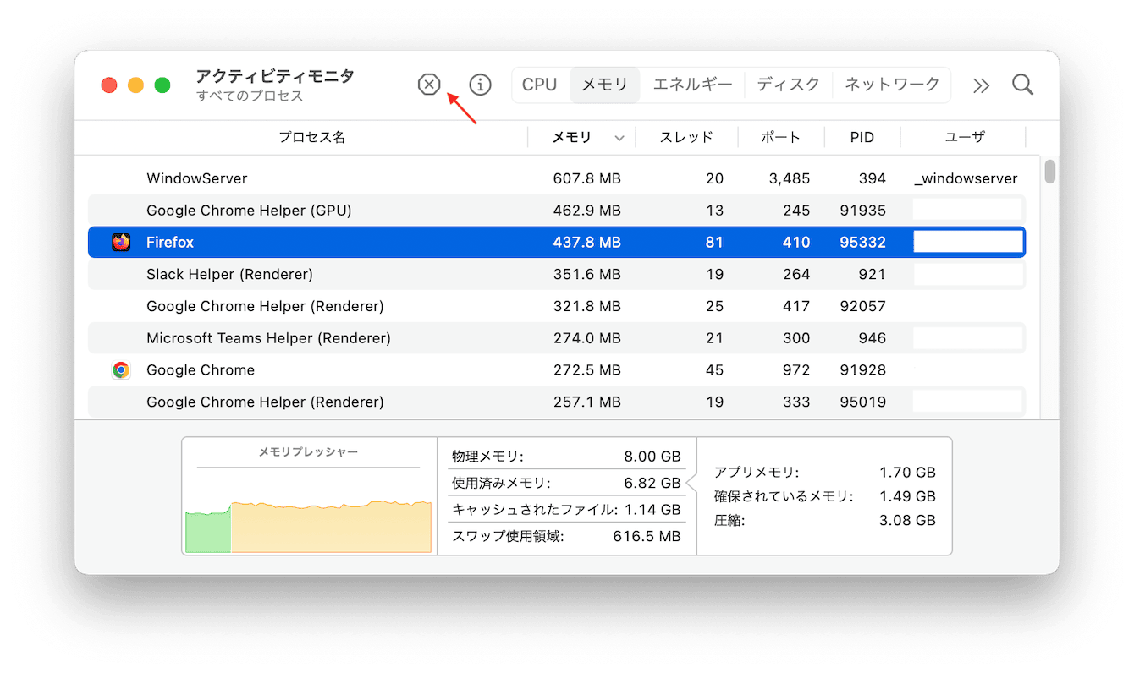Open the process info (i) button
The image size is (1134, 673).
point(481,85)
